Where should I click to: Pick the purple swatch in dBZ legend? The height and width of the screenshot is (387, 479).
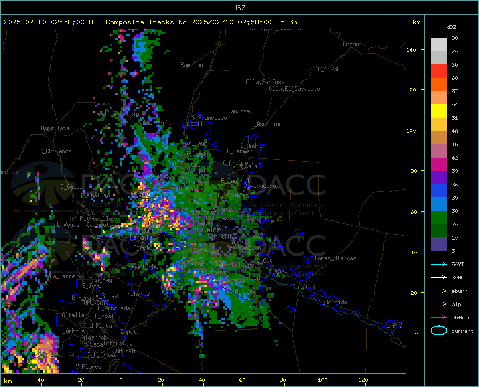coord(439,178)
